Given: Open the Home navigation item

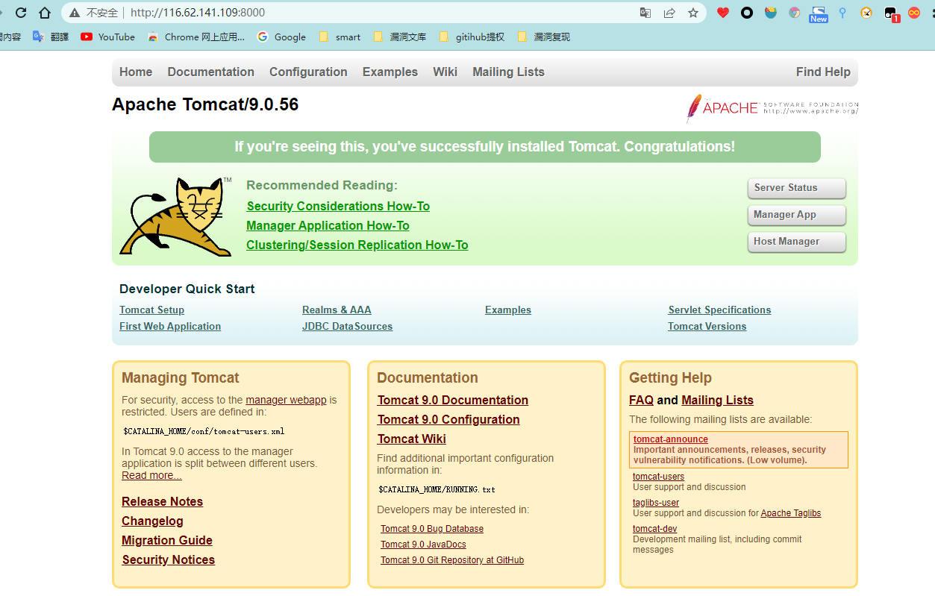Looking at the screenshot, I should [136, 72].
